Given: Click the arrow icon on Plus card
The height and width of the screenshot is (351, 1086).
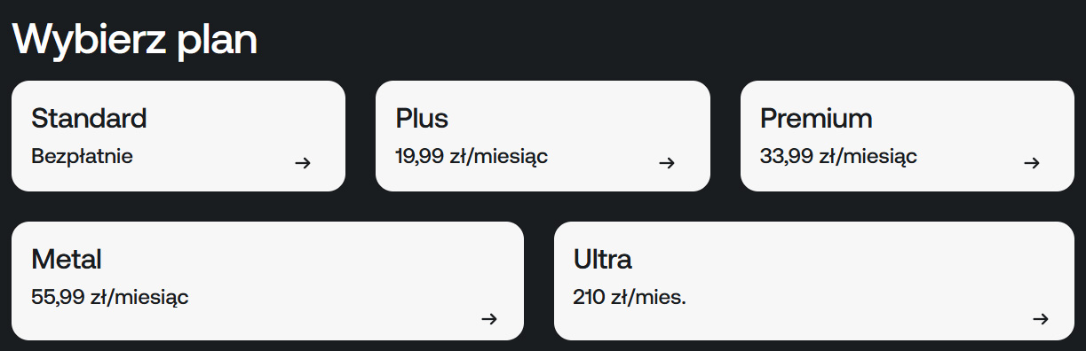Looking at the screenshot, I should coord(667,163).
